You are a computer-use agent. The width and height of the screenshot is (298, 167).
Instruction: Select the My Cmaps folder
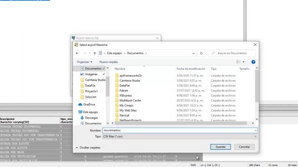[x=126, y=105]
